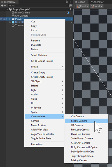The height and width of the screenshot is (167, 112).
Task: Open the EmptySample scene options menu
Action: click(70, 9)
